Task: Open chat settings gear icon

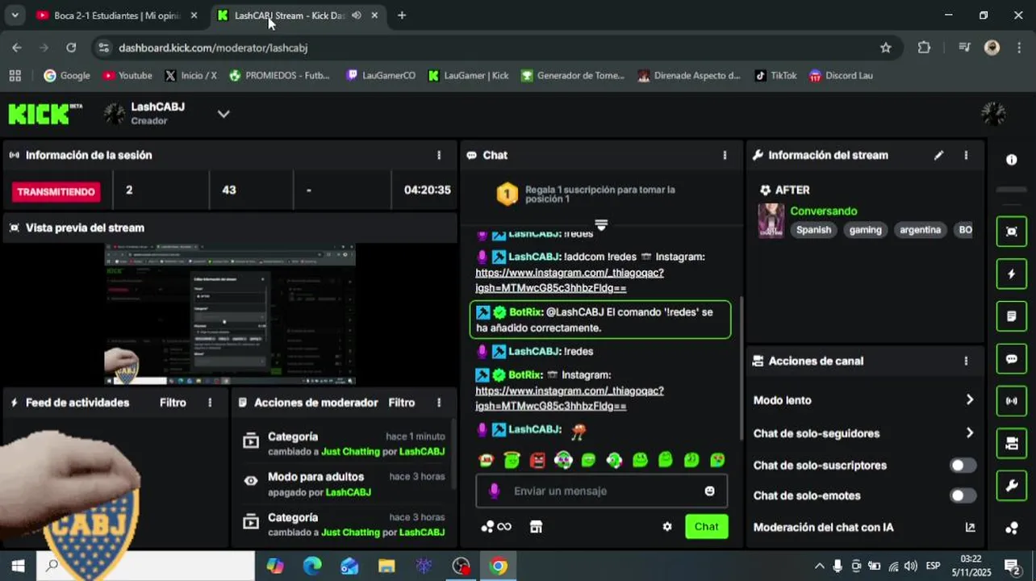Action: (667, 526)
